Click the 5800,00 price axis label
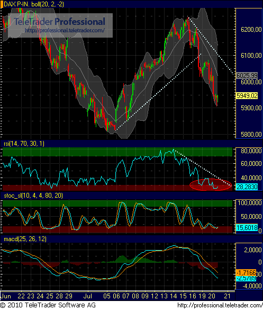The width and height of the screenshot is (263, 310). click(251, 135)
